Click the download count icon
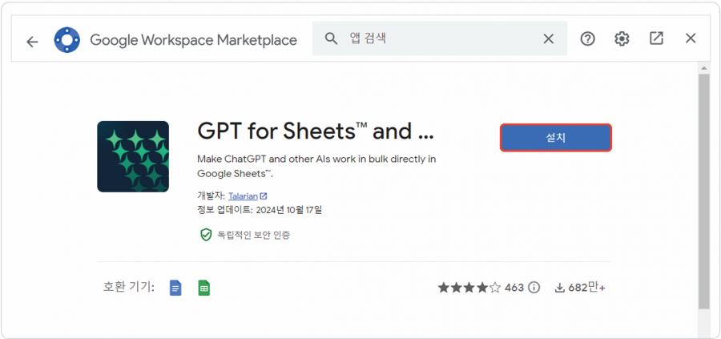The image size is (721, 339). (560, 288)
